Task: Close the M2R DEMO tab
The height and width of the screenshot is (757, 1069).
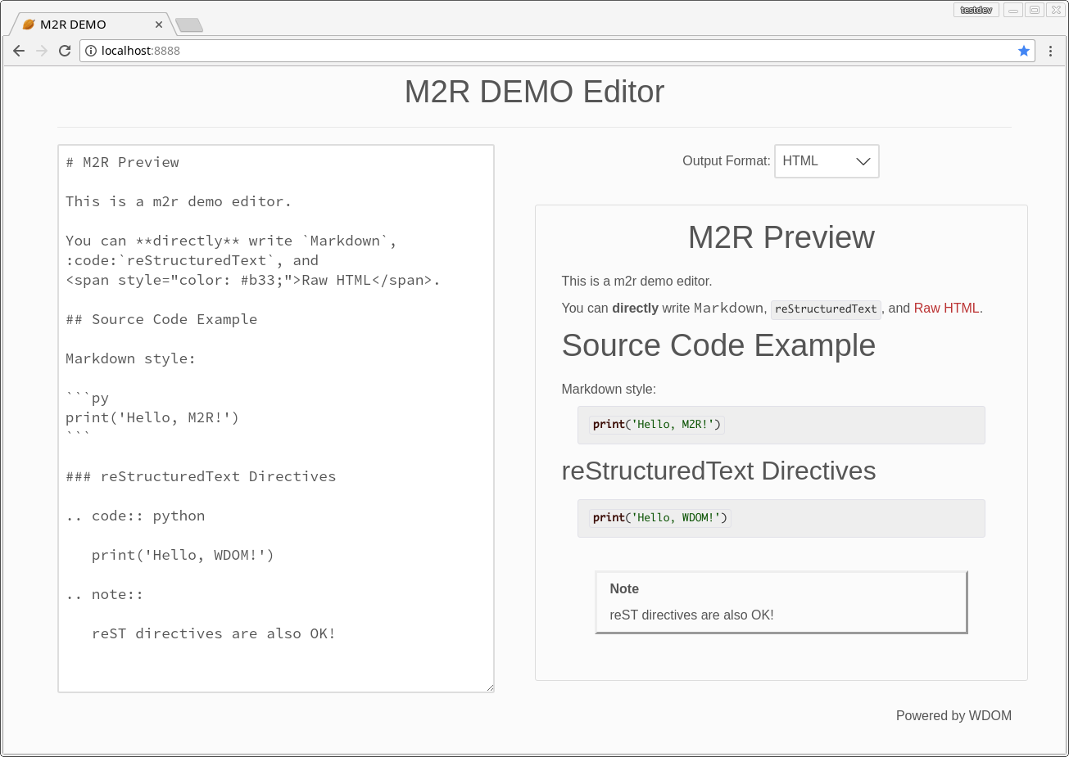Action: pos(159,25)
